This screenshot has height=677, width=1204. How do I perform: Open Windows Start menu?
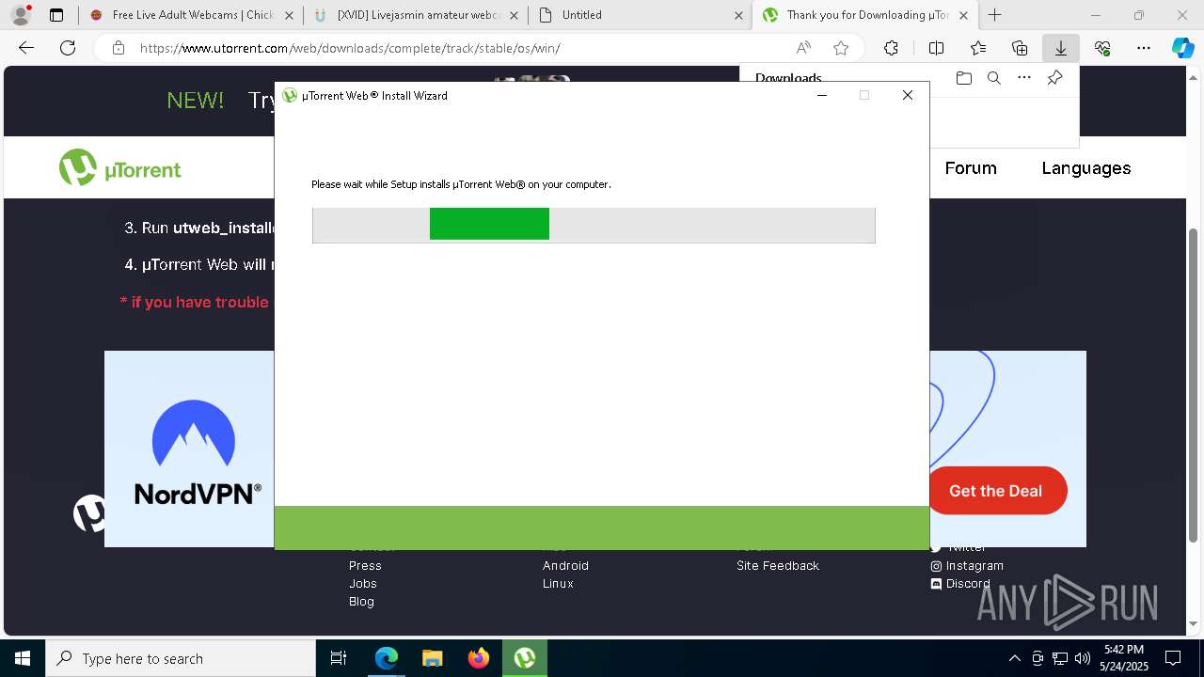click(x=23, y=658)
